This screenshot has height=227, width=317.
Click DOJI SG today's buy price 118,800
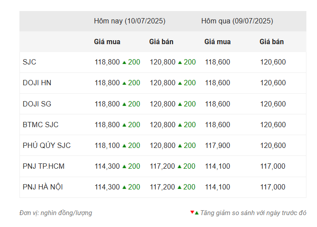[x=107, y=104]
